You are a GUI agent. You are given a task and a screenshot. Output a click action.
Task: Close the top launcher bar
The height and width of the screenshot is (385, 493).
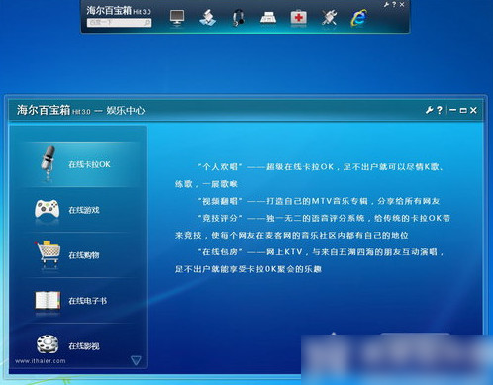(x=402, y=5)
